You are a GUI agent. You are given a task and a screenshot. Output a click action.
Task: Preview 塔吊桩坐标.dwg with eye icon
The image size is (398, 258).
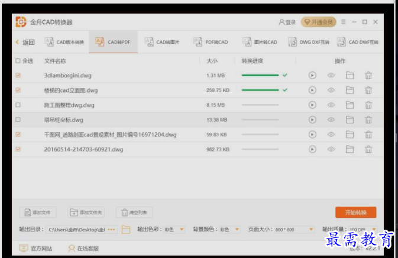331,120
